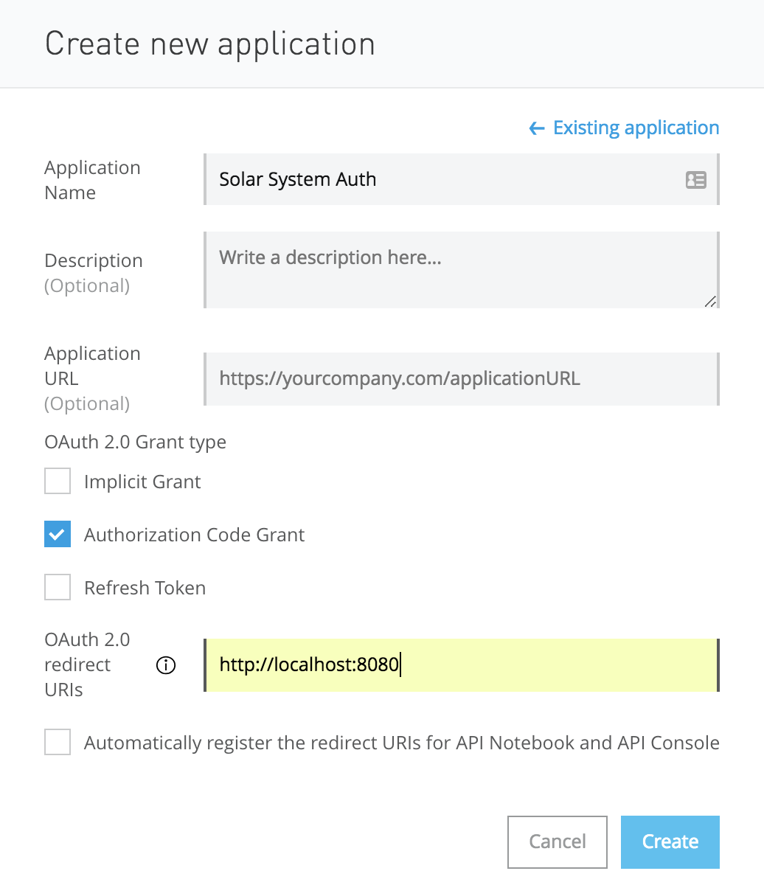The height and width of the screenshot is (885, 764).
Task: Click the Application Name field label
Action: [92, 180]
